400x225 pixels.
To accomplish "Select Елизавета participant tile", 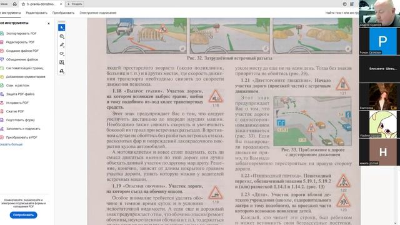I will 379,69.
